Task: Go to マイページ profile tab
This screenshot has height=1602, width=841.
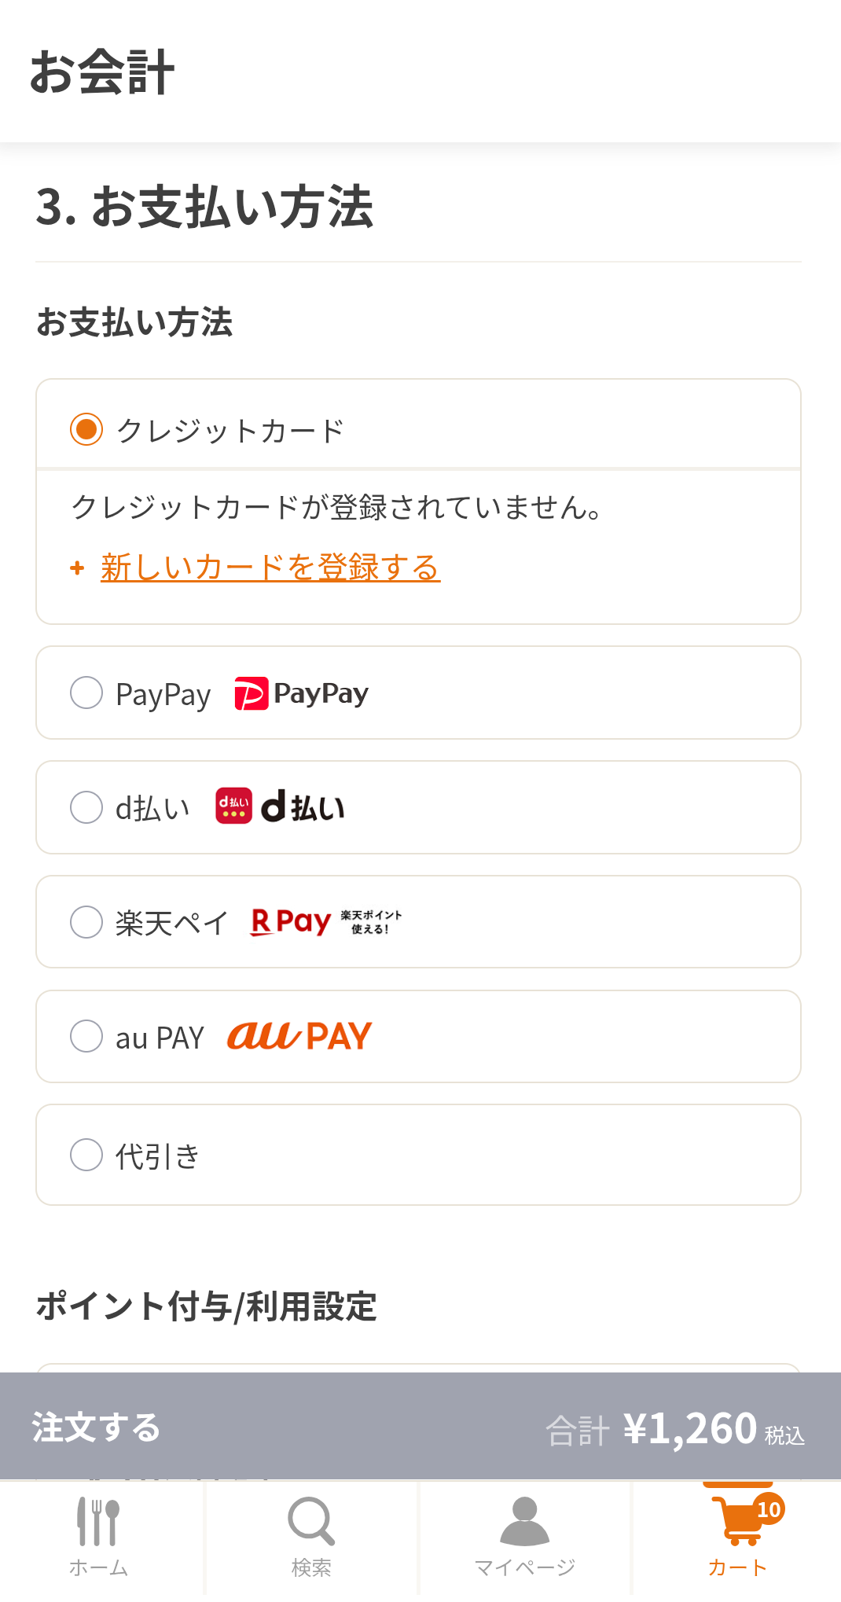Action: coord(524,1538)
